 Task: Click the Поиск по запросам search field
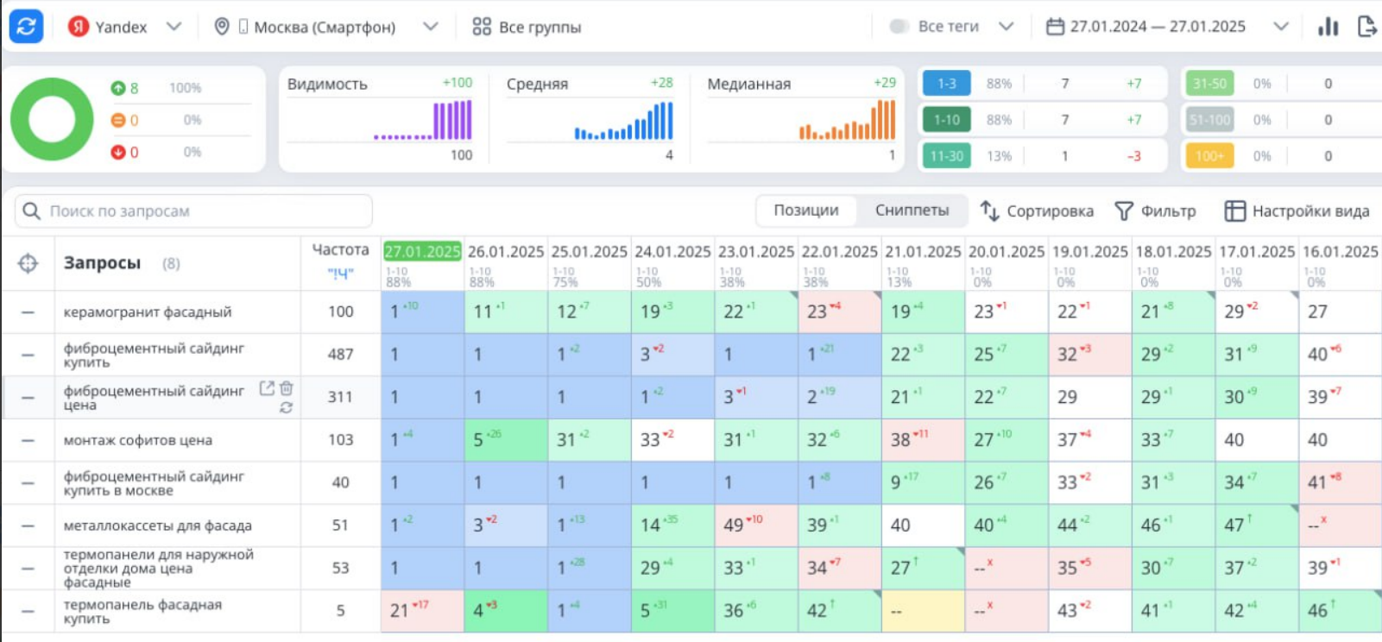click(193, 211)
